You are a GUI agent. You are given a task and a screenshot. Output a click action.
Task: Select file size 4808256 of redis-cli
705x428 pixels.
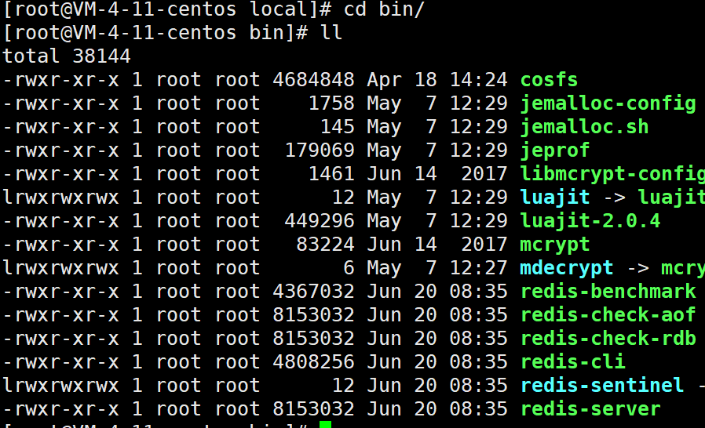[313, 362]
